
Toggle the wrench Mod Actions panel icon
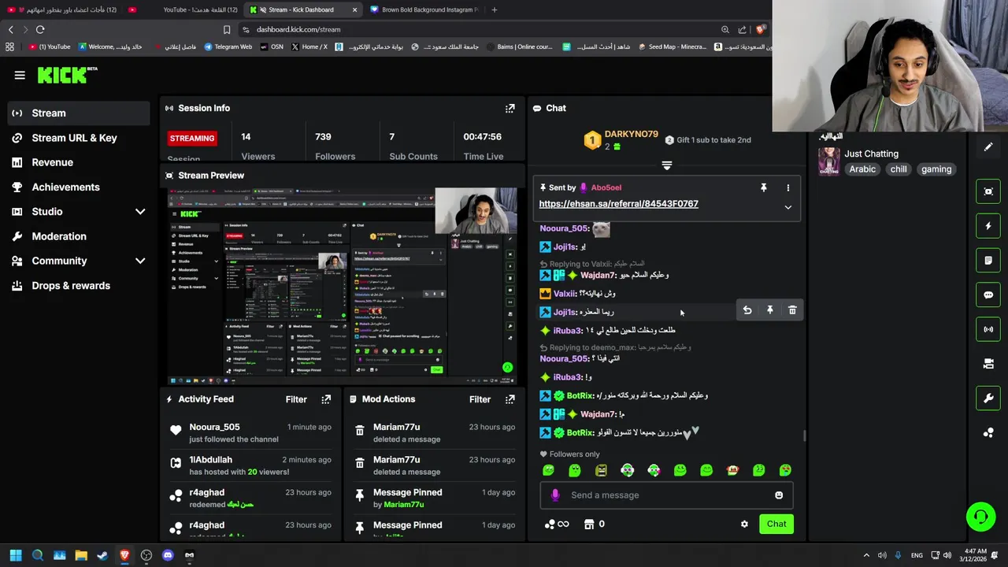point(988,398)
